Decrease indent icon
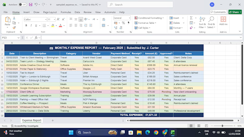Screen dimensions: 244x137 click(x=86, y=25)
